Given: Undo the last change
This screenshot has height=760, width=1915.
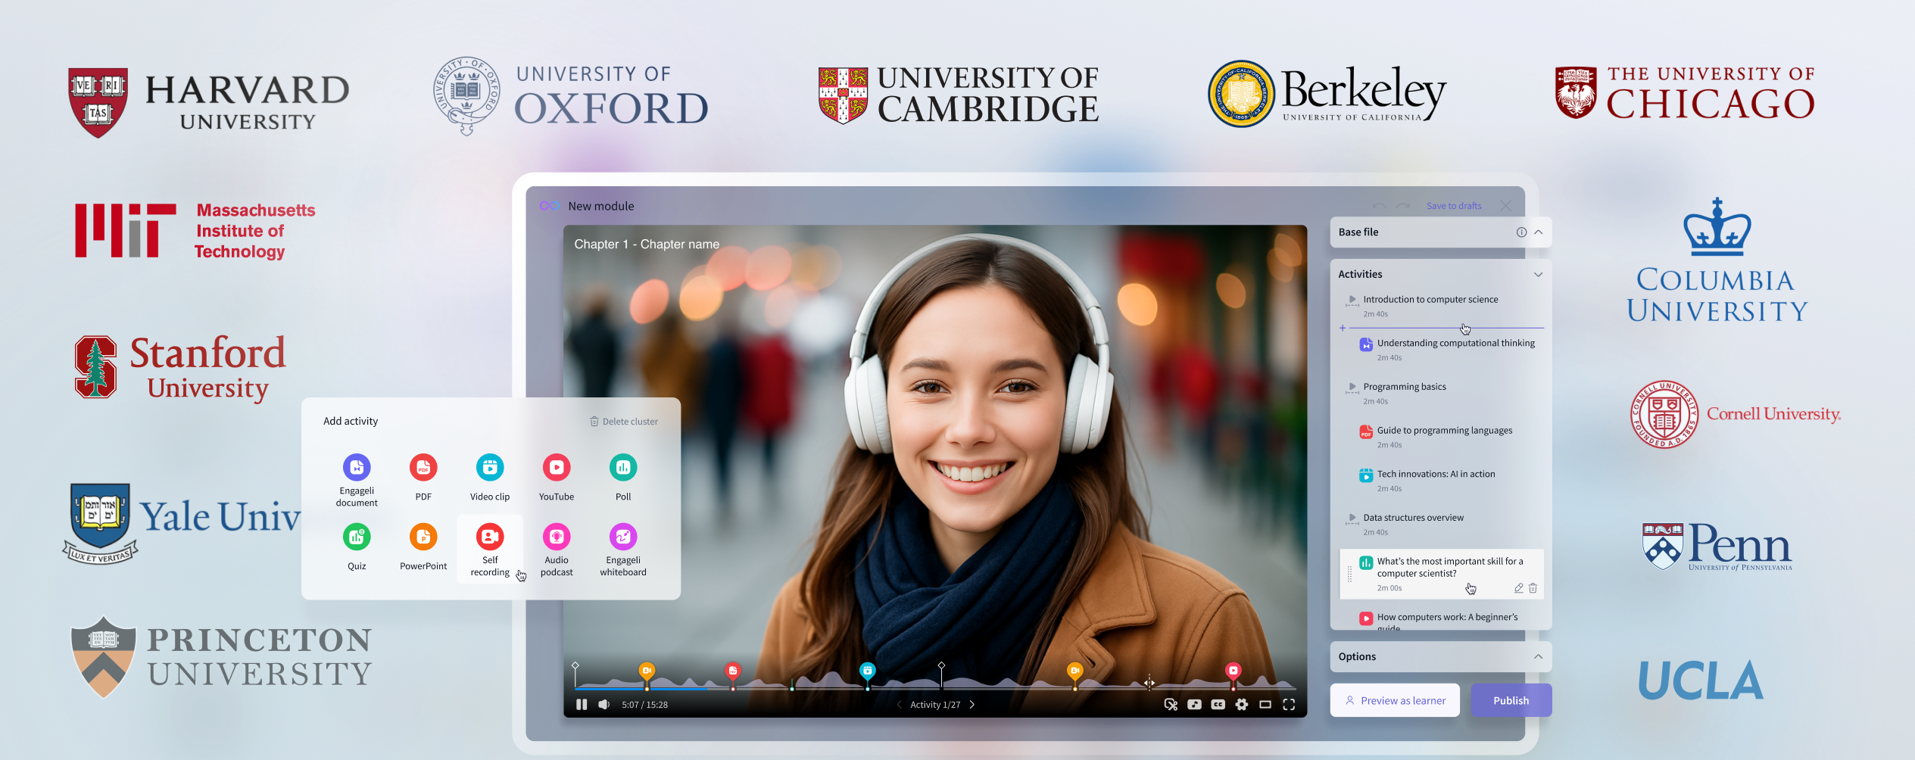Looking at the screenshot, I should click(x=1379, y=206).
